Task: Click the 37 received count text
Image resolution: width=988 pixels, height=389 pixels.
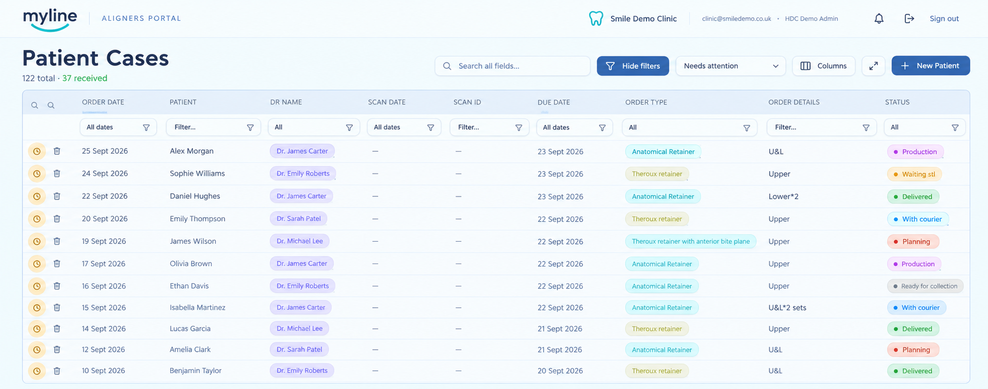Action: pos(85,78)
